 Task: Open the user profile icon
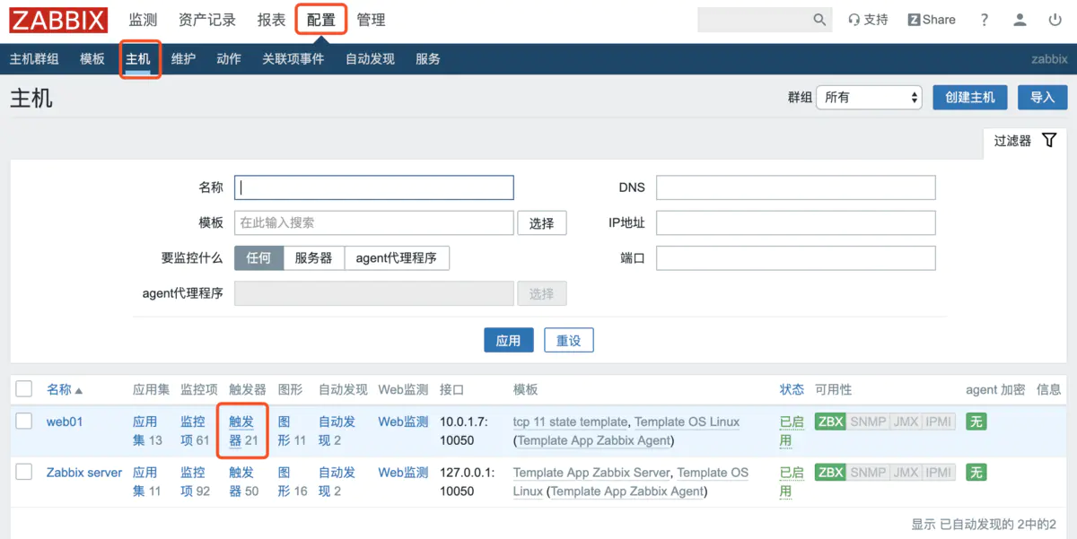pyautogui.click(x=1020, y=20)
